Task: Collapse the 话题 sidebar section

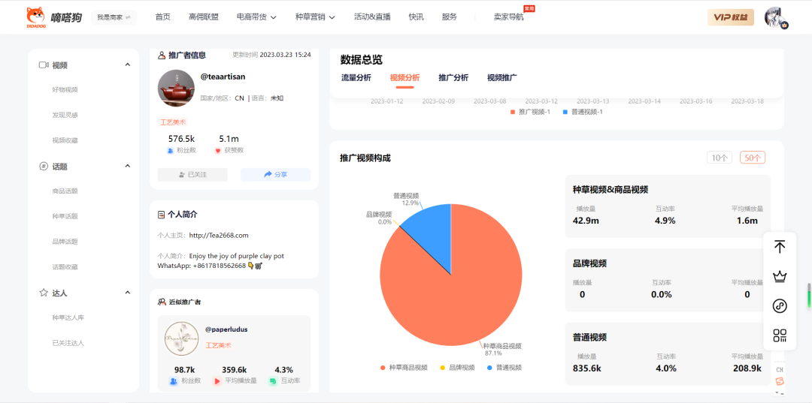Action: pos(127,166)
